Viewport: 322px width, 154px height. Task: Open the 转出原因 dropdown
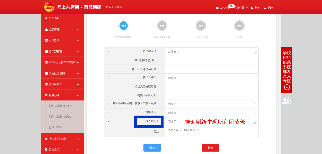(x=211, y=113)
